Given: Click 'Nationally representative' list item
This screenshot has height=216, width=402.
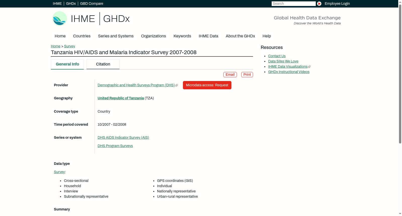Looking at the screenshot, I should click(176, 191).
